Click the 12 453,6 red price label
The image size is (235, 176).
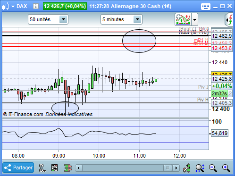(222, 48)
